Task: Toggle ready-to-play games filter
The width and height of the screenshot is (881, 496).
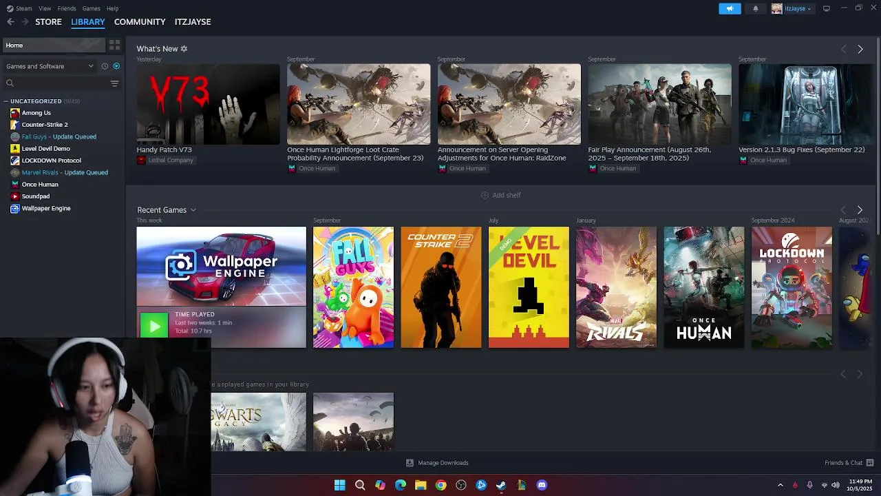Action: click(x=116, y=66)
